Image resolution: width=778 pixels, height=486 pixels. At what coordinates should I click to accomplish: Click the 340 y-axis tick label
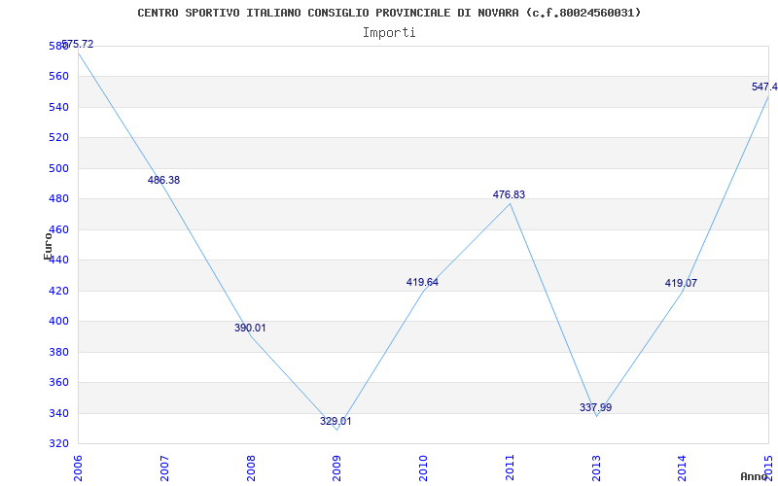coord(57,414)
